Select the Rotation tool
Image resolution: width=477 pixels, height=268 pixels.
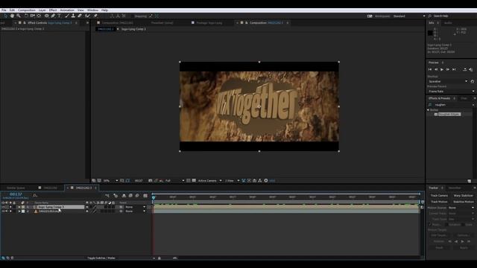pos(26,16)
